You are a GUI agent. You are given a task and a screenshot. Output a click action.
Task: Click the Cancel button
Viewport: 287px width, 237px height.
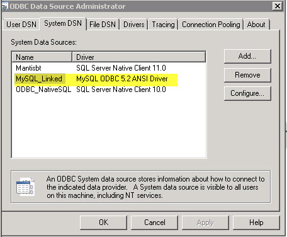155,223
